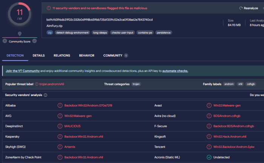The image size is (264, 163).
Task: Click the Undetected result for Acronis
Action: pyautogui.click(x=221, y=157)
